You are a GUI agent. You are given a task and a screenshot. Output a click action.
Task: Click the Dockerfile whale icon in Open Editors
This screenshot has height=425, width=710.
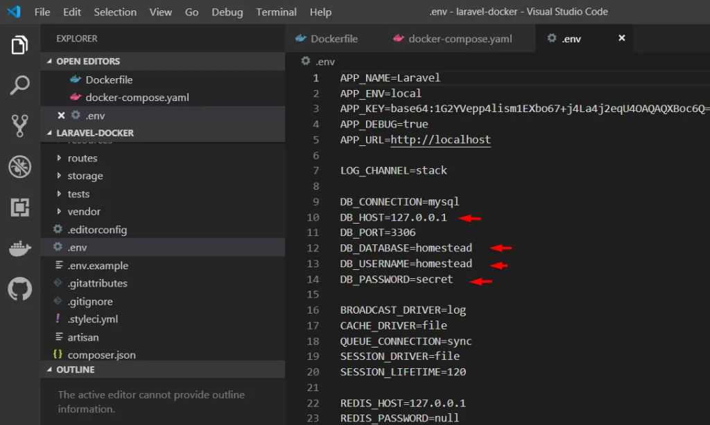pyautogui.click(x=76, y=80)
